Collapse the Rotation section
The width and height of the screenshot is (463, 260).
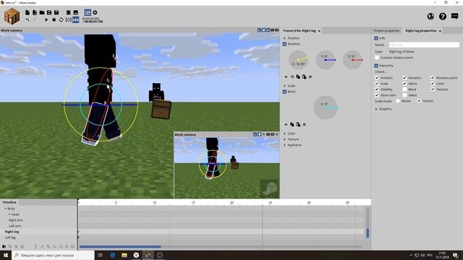click(x=284, y=44)
